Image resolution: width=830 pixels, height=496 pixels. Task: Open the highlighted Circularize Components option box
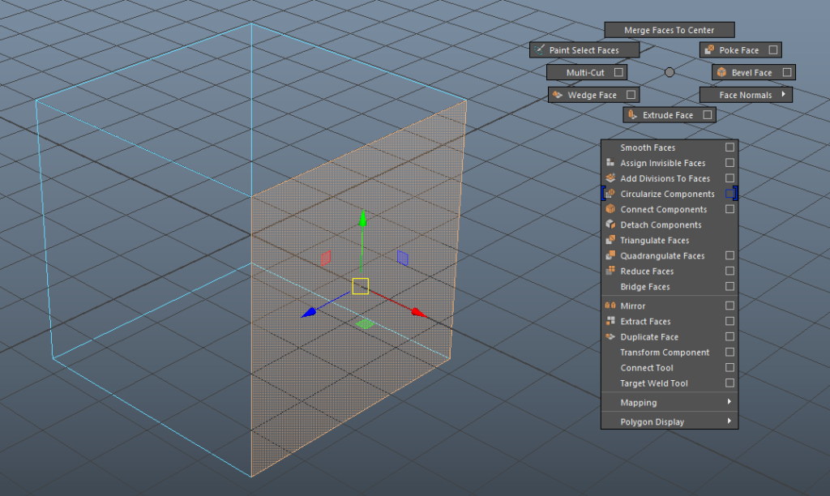coord(730,194)
